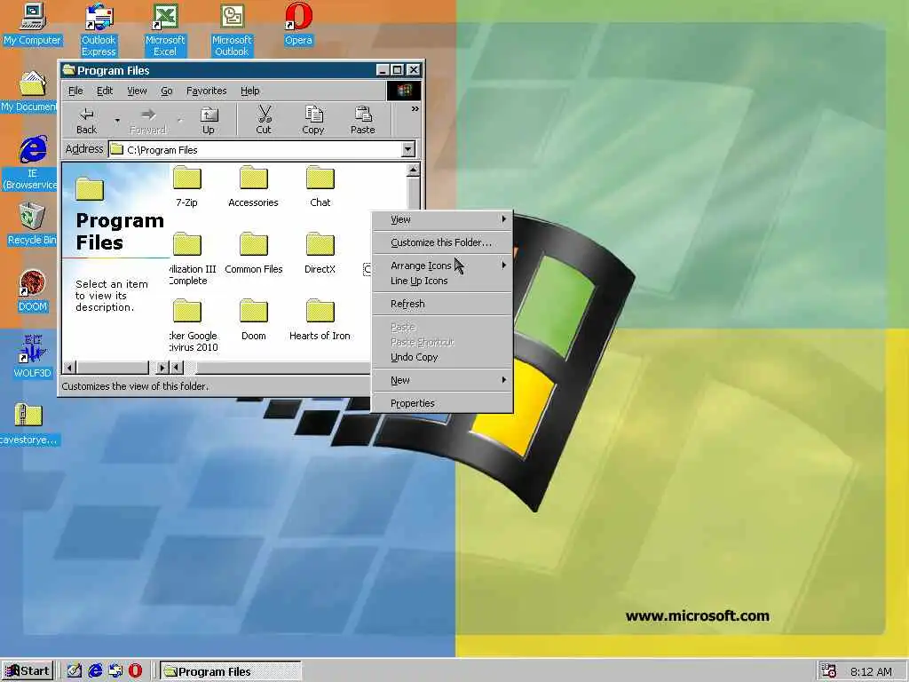Select the Common Files folder
The width and height of the screenshot is (909, 682).
[253, 253]
